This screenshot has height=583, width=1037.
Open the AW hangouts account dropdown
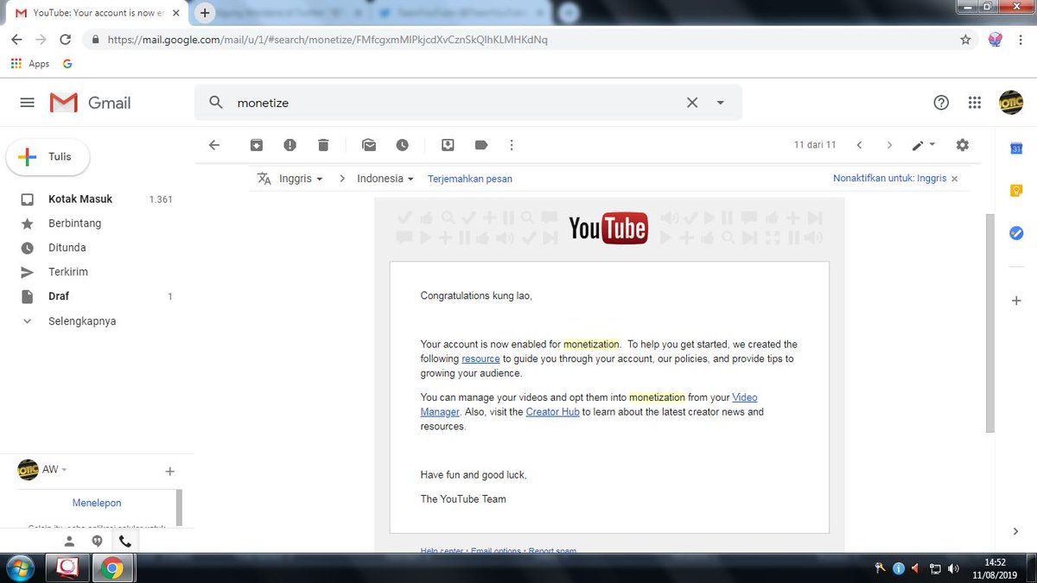[54, 469]
